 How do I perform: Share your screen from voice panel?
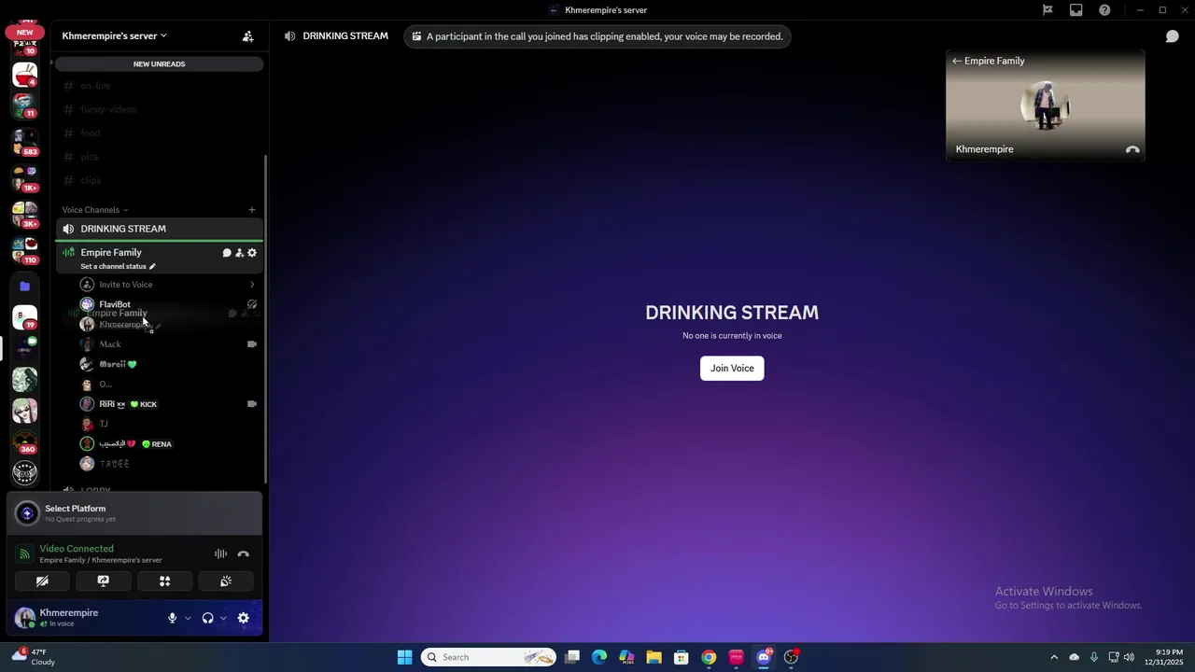(x=104, y=581)
